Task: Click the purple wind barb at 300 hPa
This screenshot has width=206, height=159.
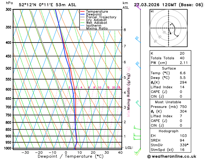Action: (138, 7)
